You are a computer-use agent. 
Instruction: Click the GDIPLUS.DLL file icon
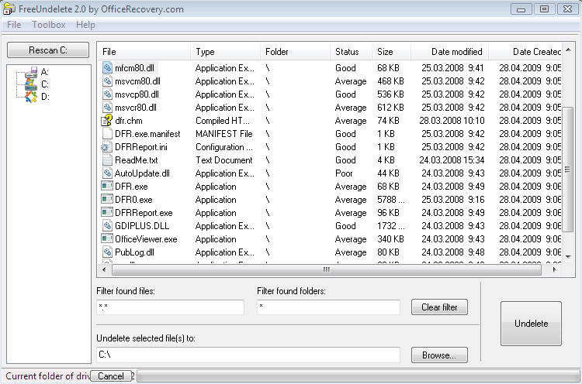point(107,226)
